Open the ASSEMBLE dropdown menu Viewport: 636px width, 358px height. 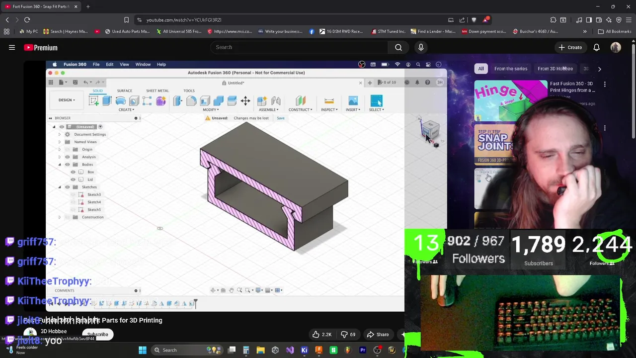269,110
